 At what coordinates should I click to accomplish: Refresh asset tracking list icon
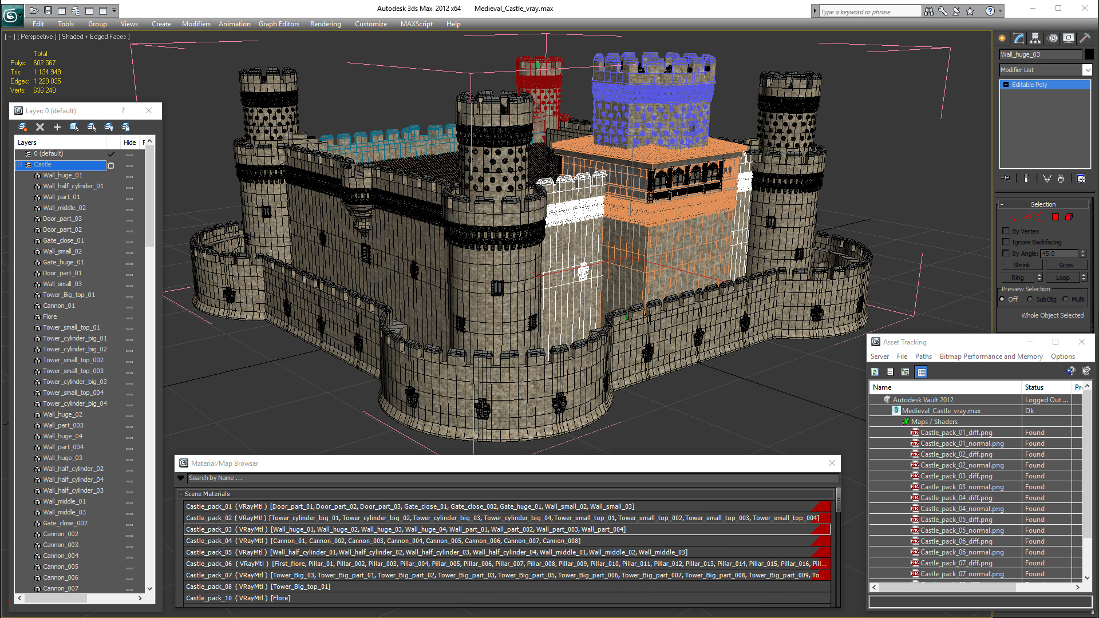[x=875, y=372]
